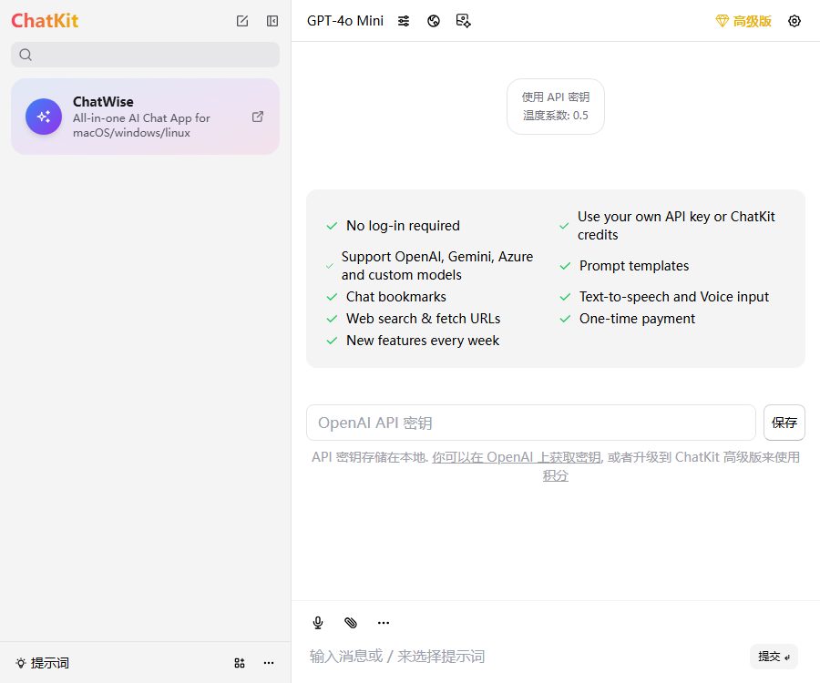Image resolution: width=820 pixels, height=683 pixels.
Task: Click the search magnifier icon
Action: [x=26, y=55]
